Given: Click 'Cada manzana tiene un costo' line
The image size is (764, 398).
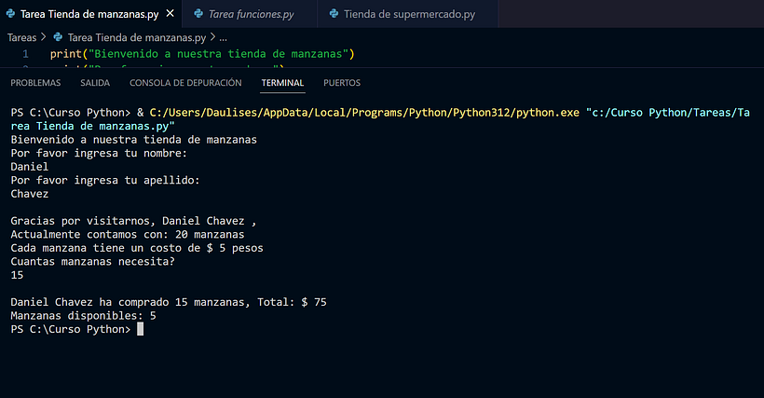Looking at the screenshot, I should 137,248.
